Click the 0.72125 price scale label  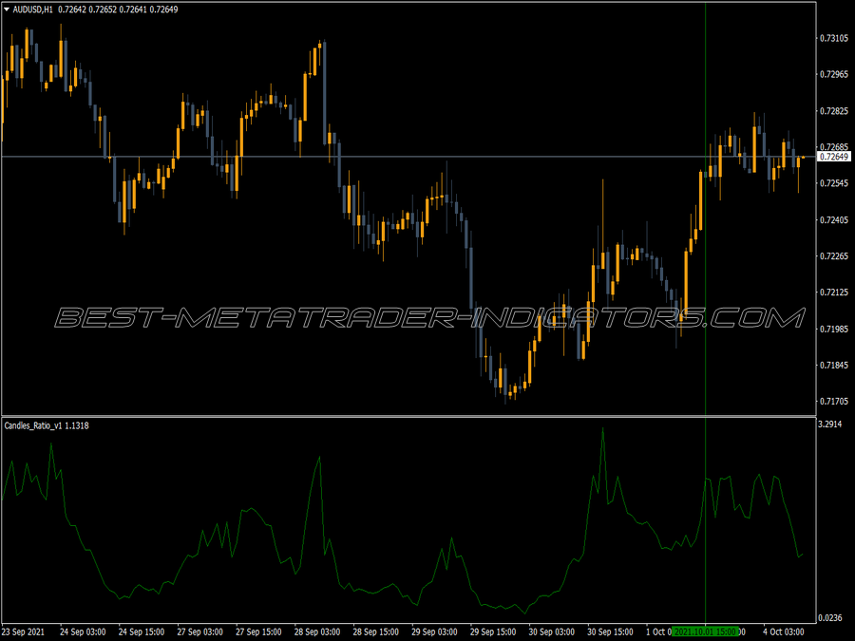(x=834, y=292)
